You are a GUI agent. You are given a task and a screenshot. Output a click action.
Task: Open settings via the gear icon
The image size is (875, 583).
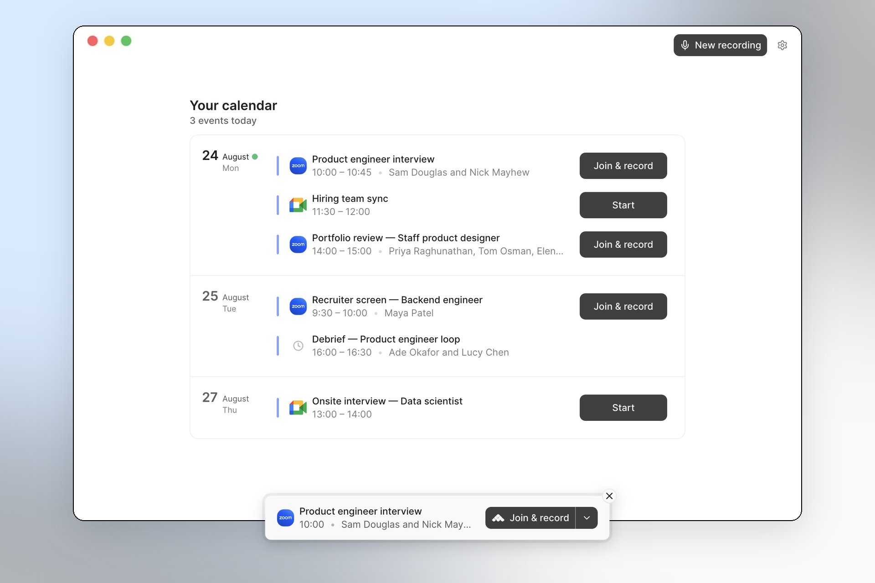782,45
